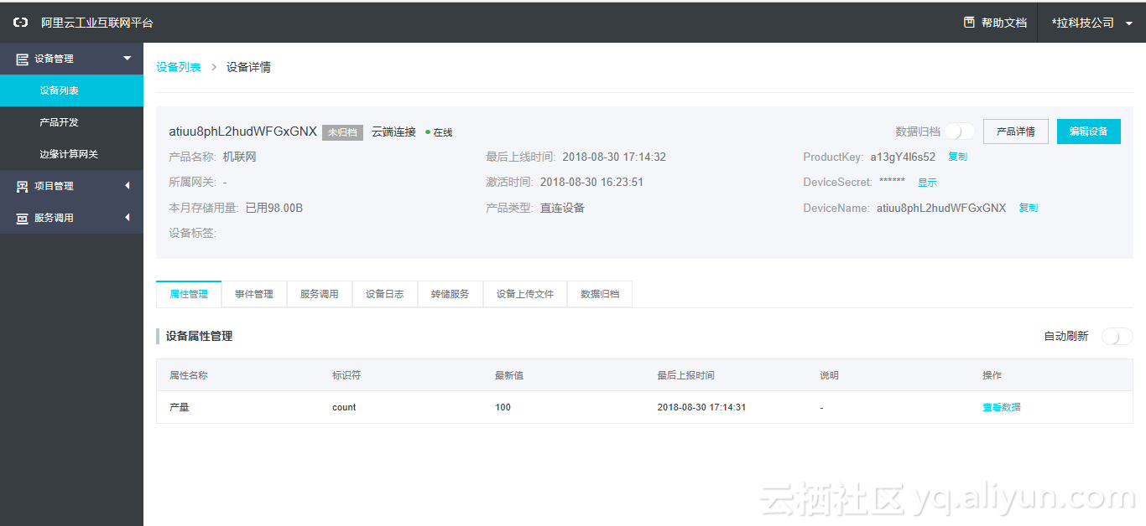Switch to the 属性管理 tab
The image size is (1146, 526).
point(189,294)
